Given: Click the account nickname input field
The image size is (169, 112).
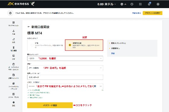Looking at the screenshot, I should 65,77.
